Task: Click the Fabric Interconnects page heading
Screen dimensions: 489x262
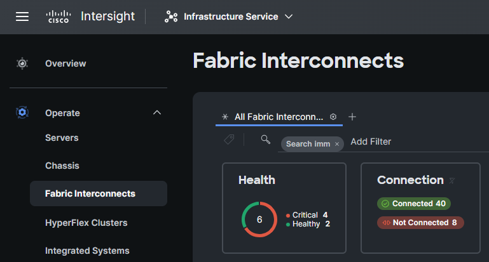Action: click(298, 60)
